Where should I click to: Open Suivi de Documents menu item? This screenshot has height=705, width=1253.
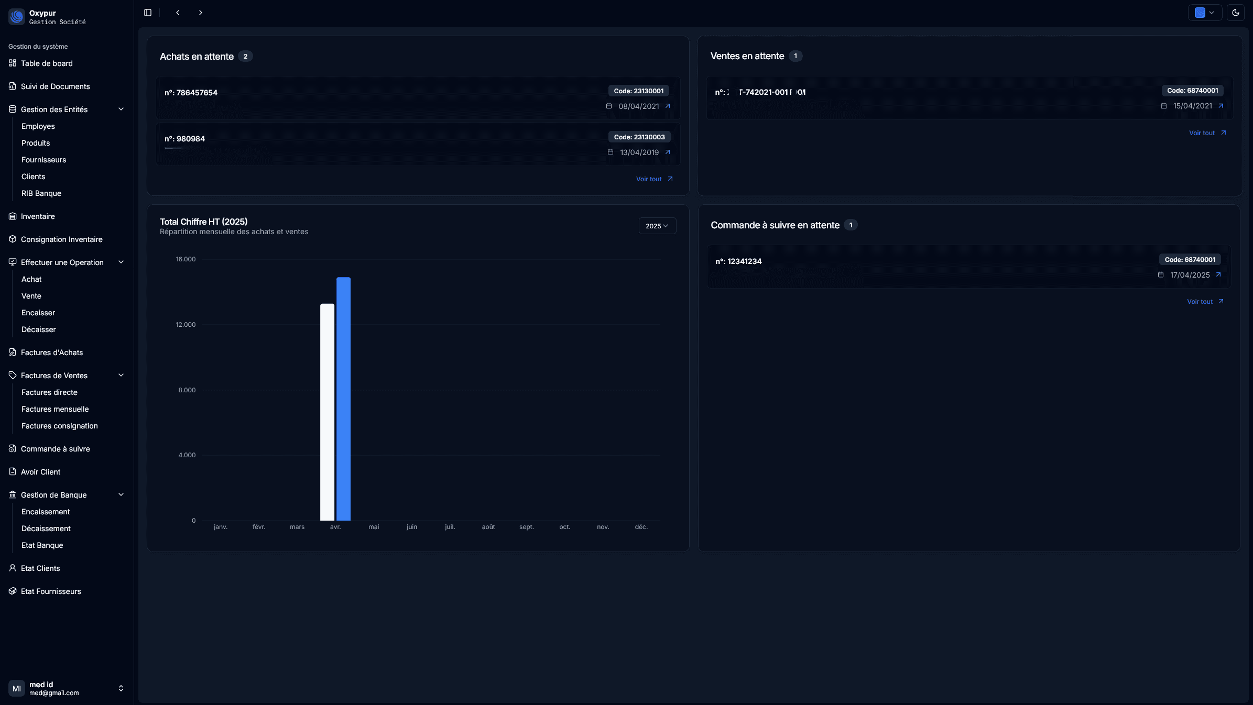click(x=55, y=86)
